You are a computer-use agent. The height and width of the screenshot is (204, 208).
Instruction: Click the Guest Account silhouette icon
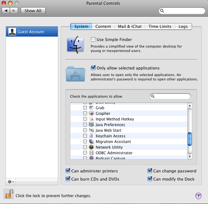coord(12,32)
